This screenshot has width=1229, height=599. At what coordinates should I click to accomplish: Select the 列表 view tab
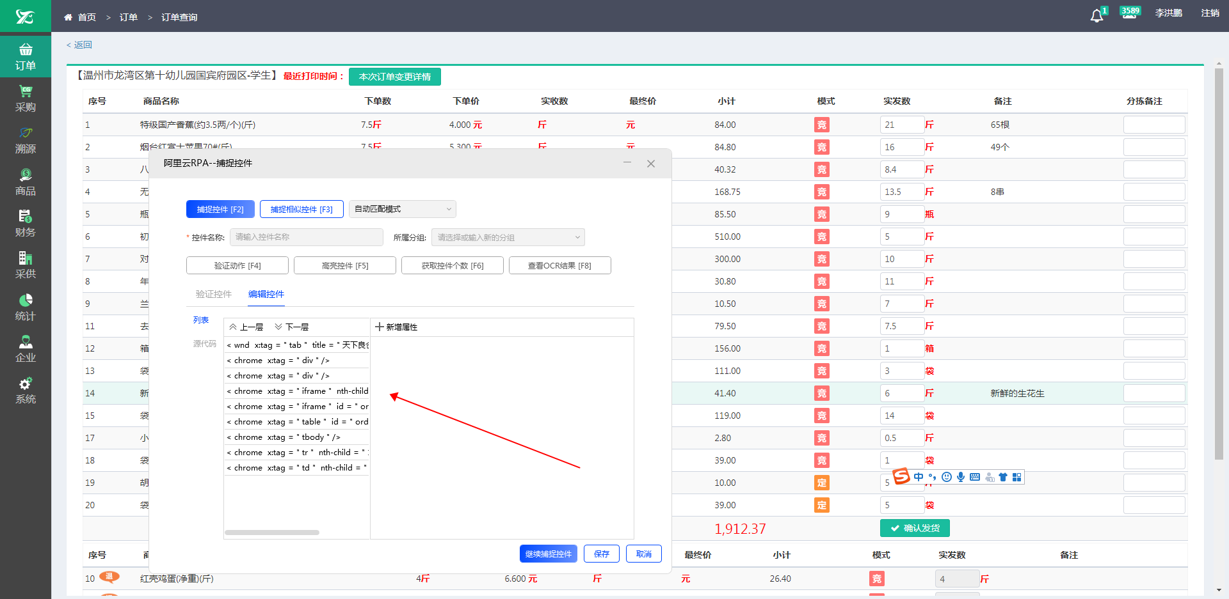[x=201, y=320]
